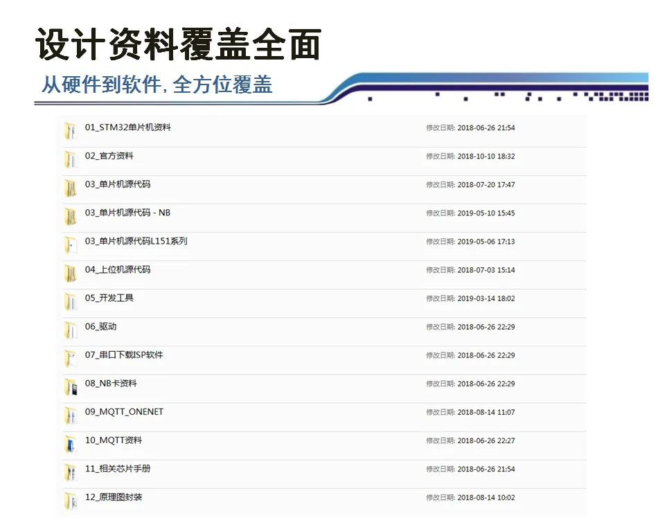Viewport: 660px width, 520px height.
Task: Select the modified date 2018-07-20 17:47
Action: 486,185
